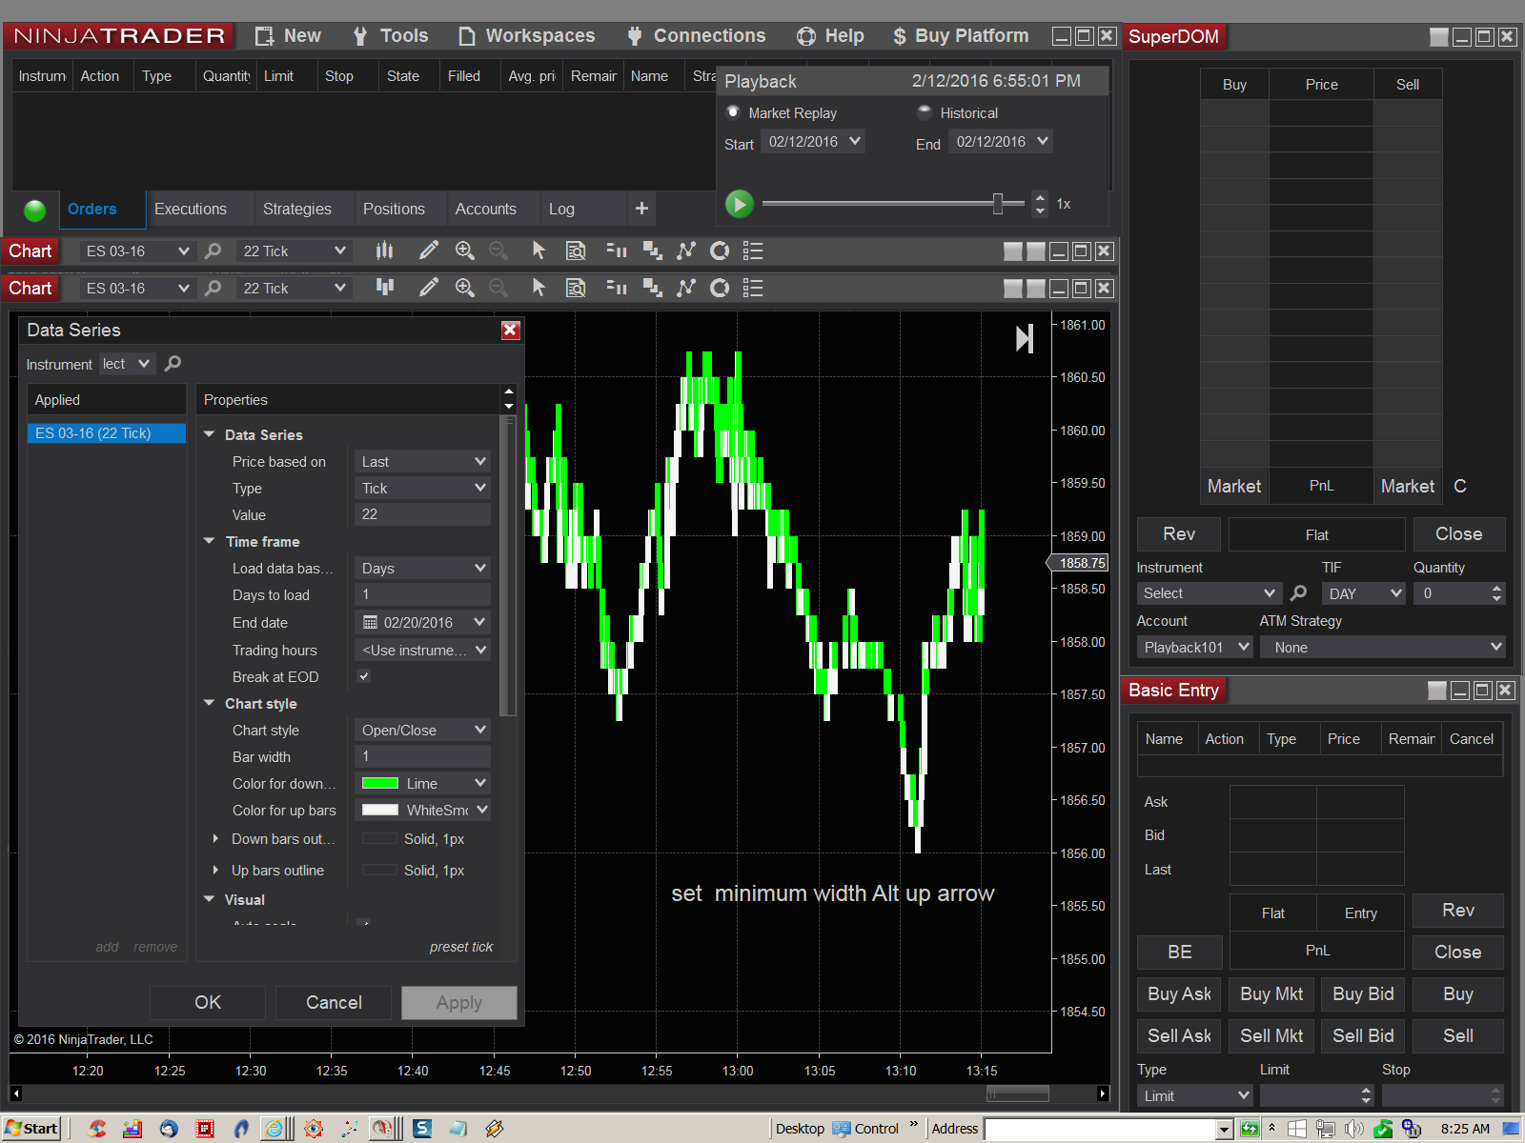This screenshot has width=1525, height=1143.
Task: Select the pencil drawing tool in the front Chart toolbar
Action: tap(429, 288)
